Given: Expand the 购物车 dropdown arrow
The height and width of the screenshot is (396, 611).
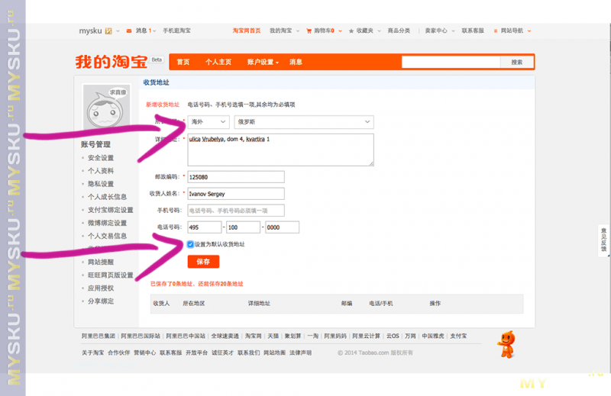Looking at the screenshot, I should click(340, 31).
